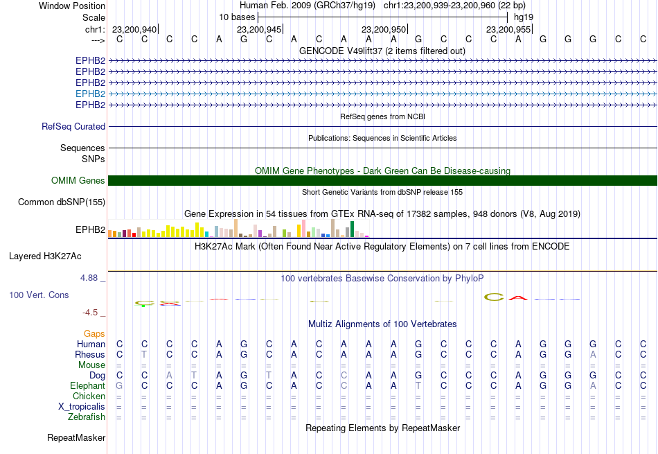This screenshot has height=454, width=658.
Task: Click the red A logo in PhyloP track
Action: (x=518, y=298)
